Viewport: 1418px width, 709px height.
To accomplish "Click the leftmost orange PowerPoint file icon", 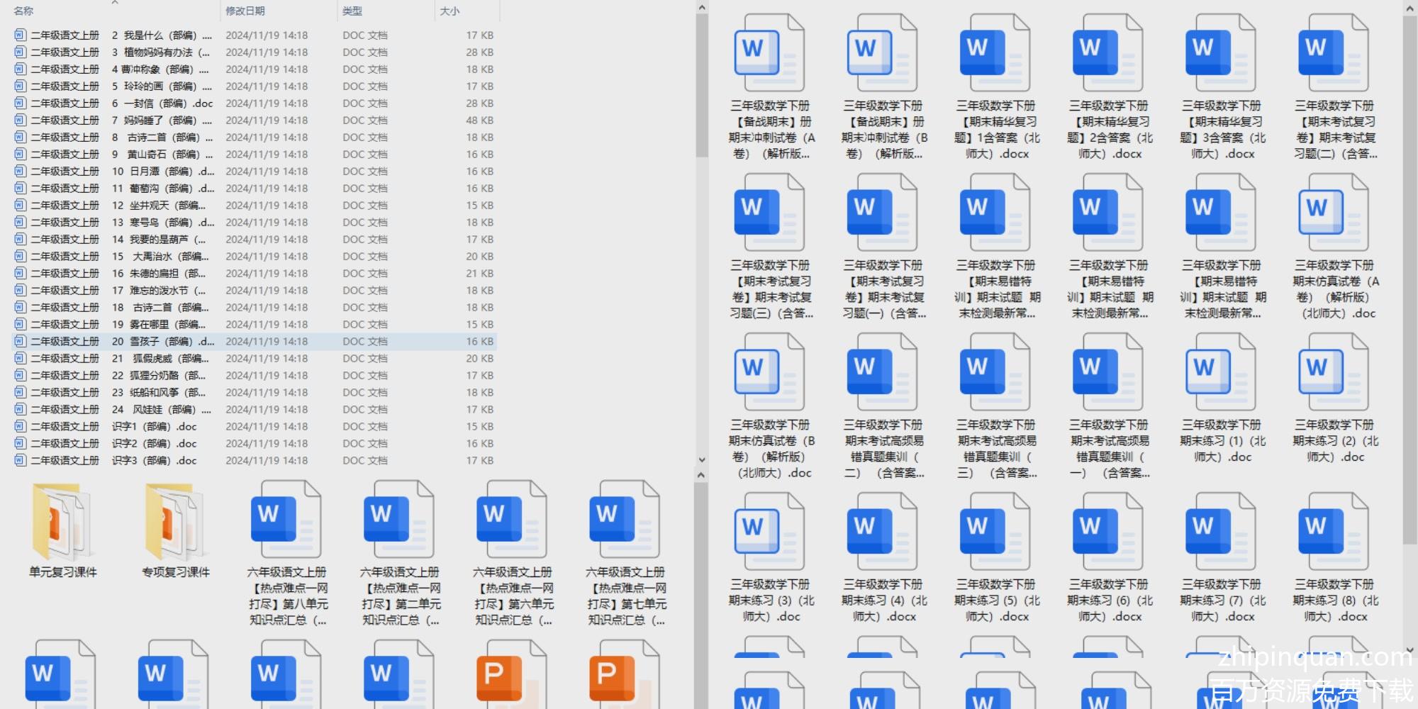I will point(510,674).
